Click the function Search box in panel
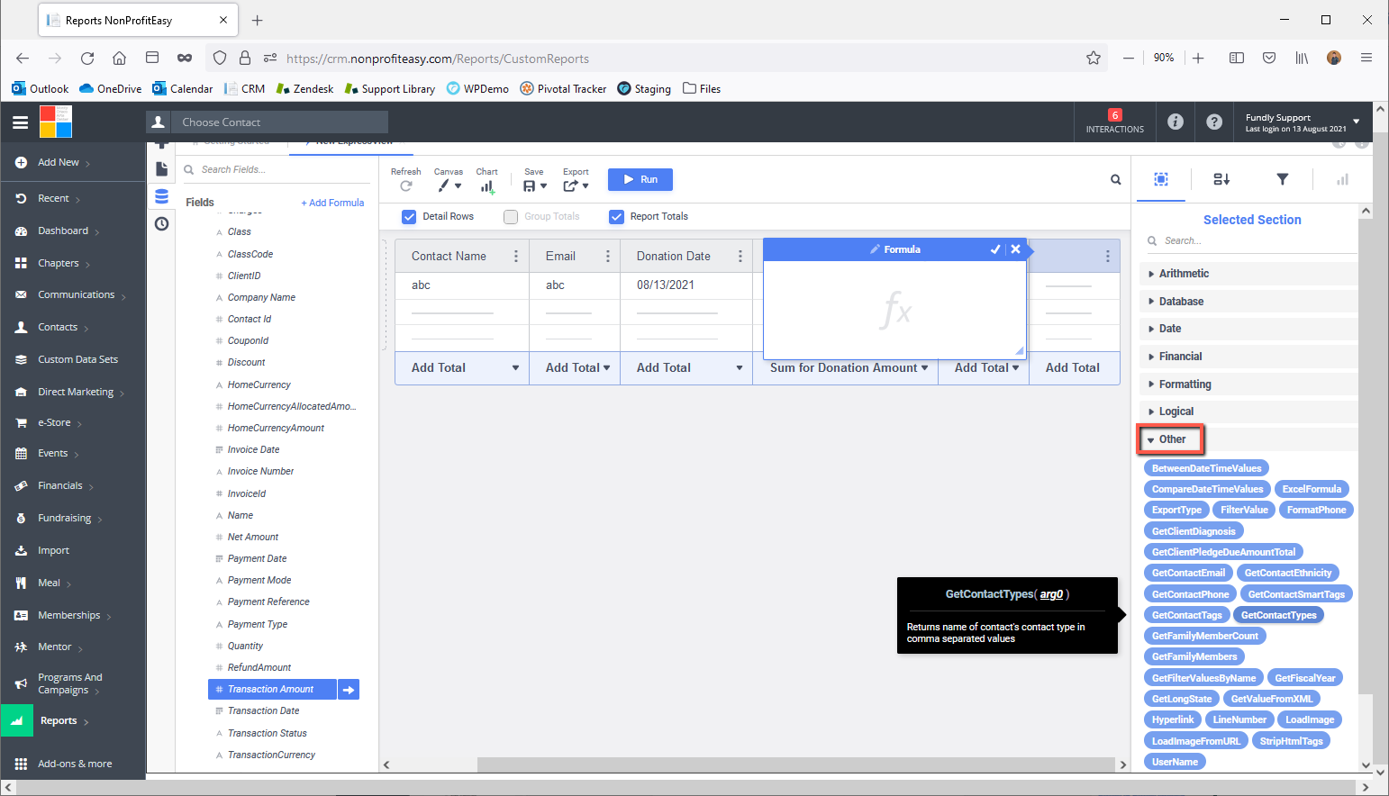Image resolution: width=1389 pixels, height=796 pixels. point(1252,241)
